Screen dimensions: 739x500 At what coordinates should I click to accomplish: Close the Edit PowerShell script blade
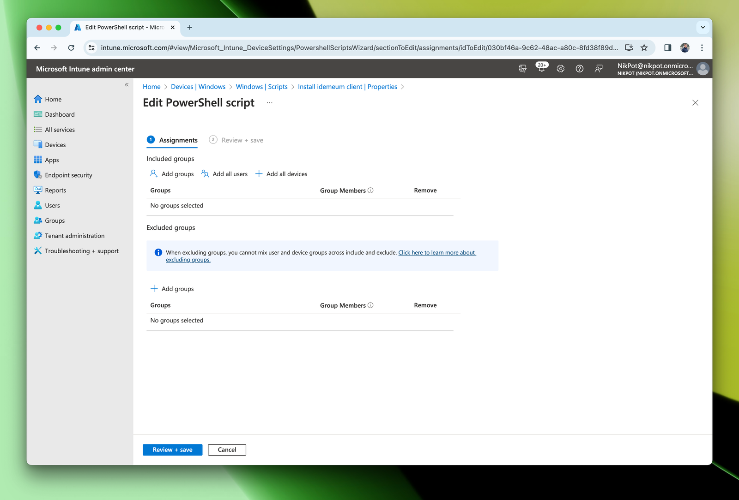(695, 103)
